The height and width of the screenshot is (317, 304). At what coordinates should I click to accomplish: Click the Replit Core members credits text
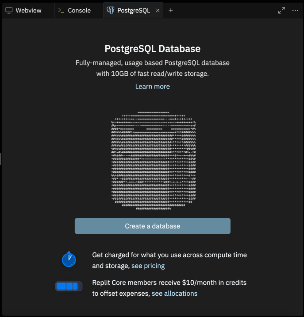[169, 282]
